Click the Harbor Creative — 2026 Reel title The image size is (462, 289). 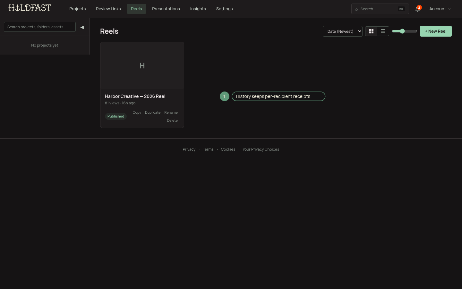click(x=135, y=96)
